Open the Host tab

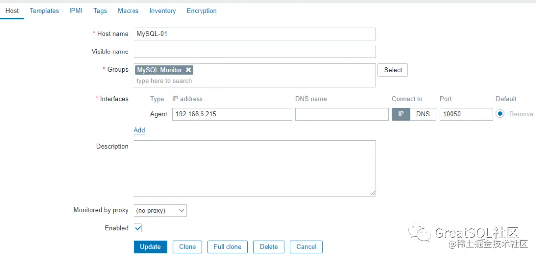pos(12,11)
